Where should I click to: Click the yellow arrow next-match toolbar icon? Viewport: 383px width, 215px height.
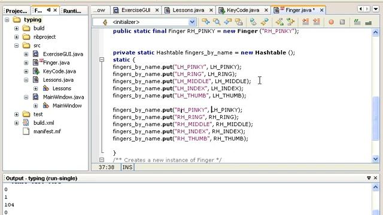pos(265,22)
